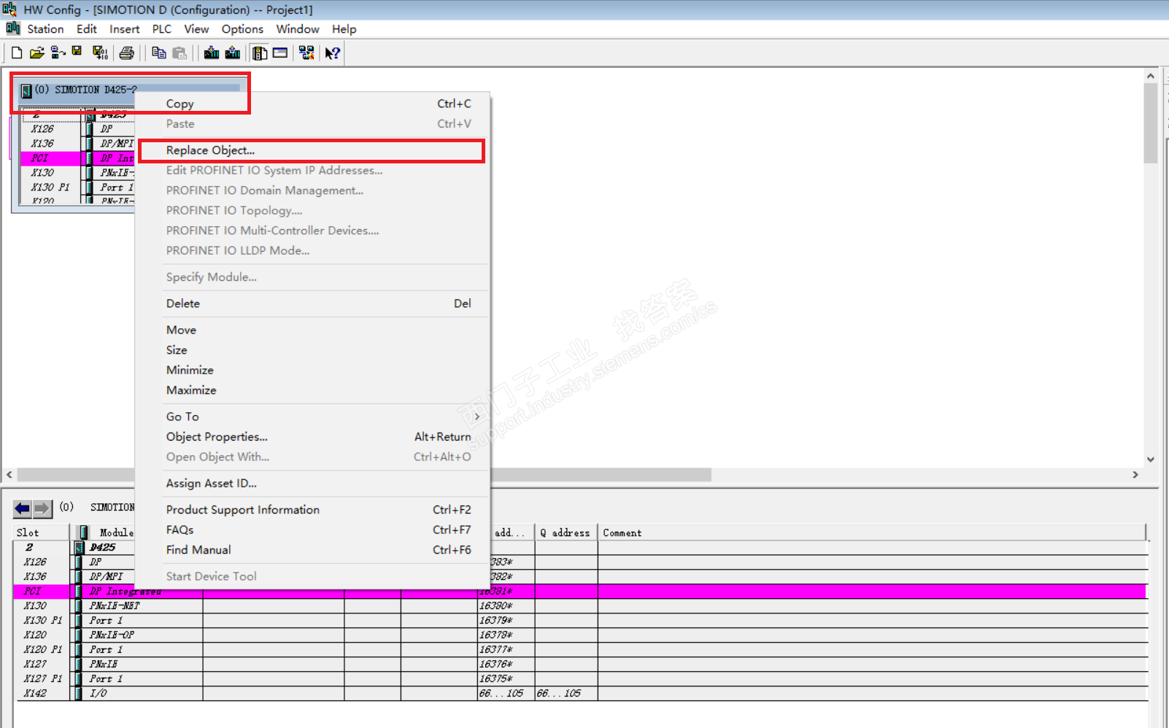This screenshot has height=728, width=1169.
Task: Choose FAQs in the context menu
Action: (313, 530)
